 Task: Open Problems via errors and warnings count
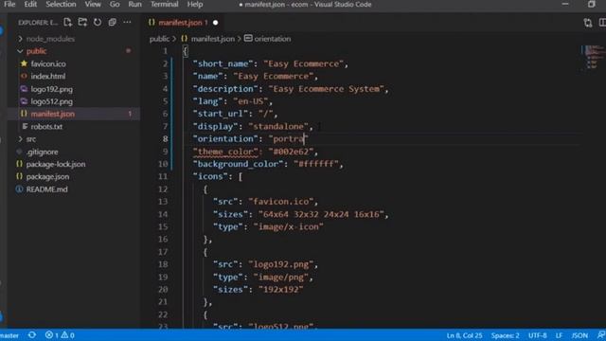pyautogui.click(x=60, y=335)
